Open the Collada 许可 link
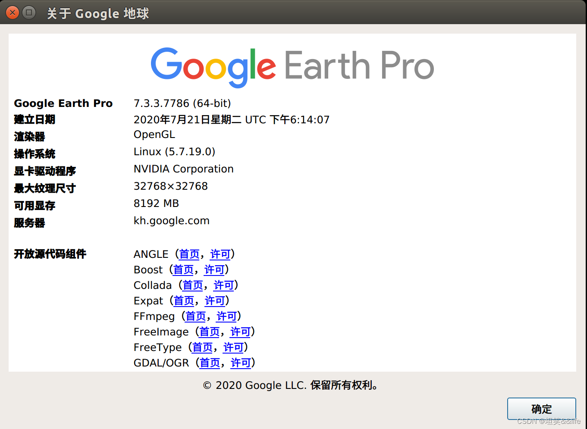The width and height of the screenshot is (587, 429). tap(224, 285)
